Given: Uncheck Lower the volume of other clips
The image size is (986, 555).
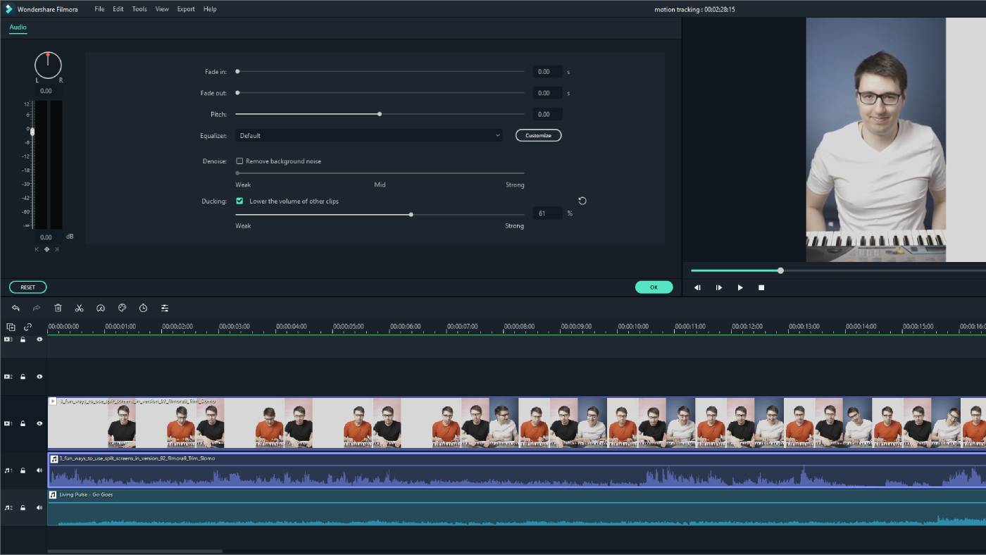Looking at the screenshot, I should click(x=239, y=201).
